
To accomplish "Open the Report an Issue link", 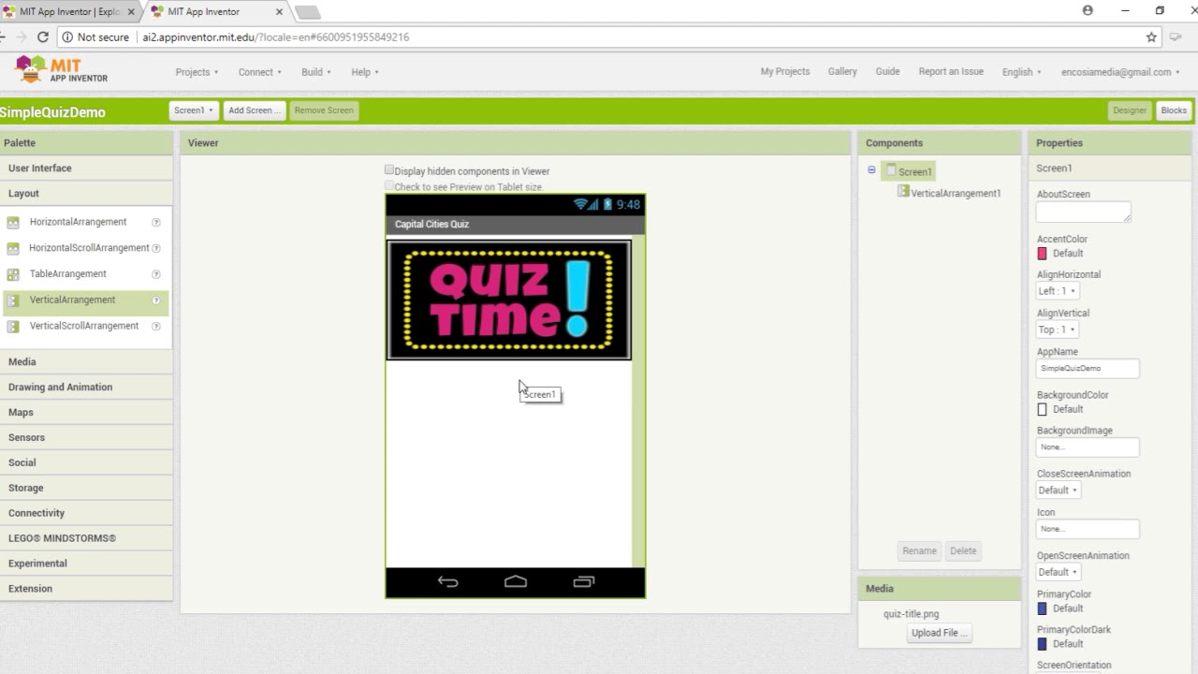I will click(951, 72).
